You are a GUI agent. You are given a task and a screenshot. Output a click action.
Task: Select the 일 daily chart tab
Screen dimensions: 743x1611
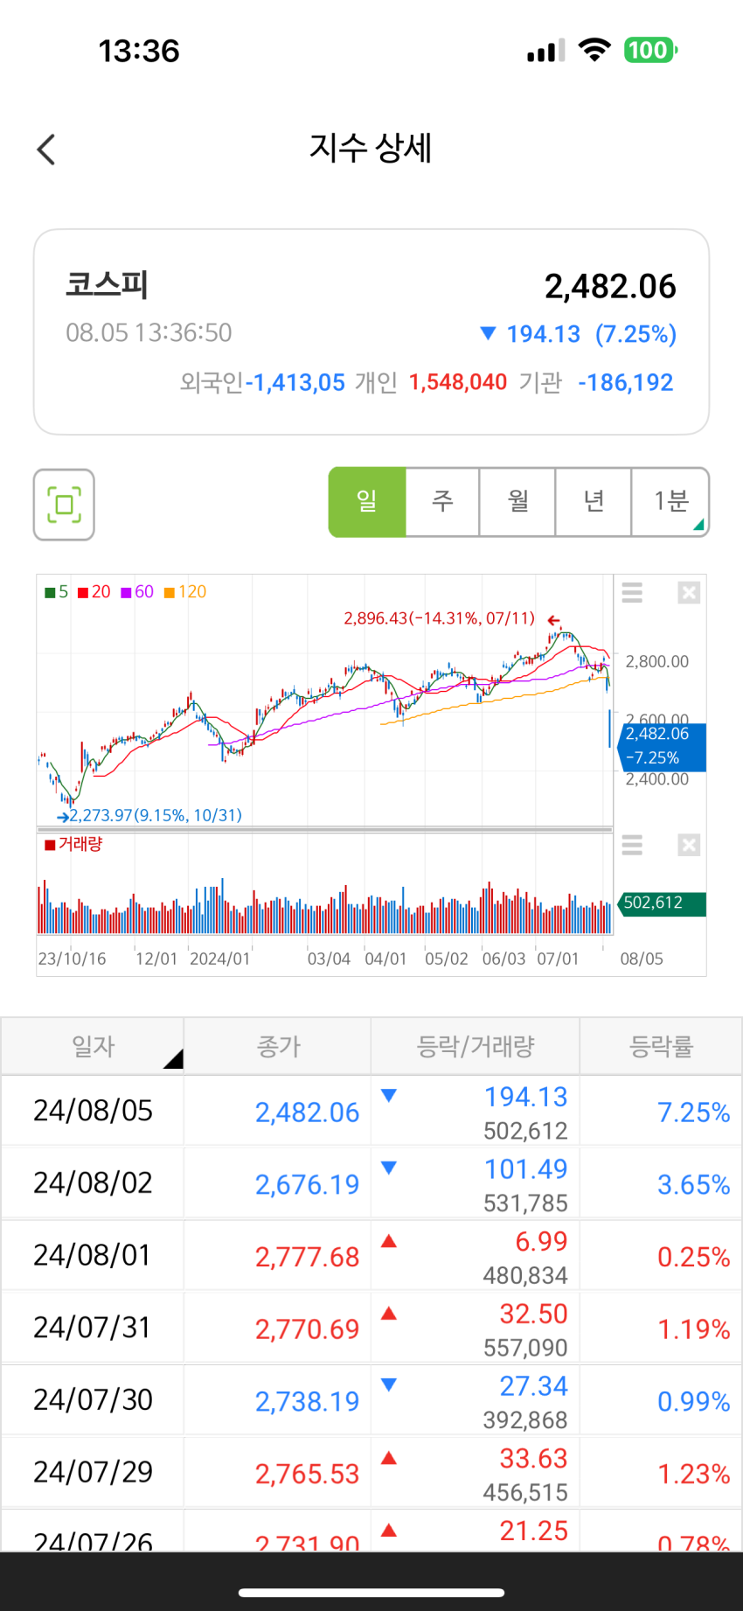pos(367,502)
